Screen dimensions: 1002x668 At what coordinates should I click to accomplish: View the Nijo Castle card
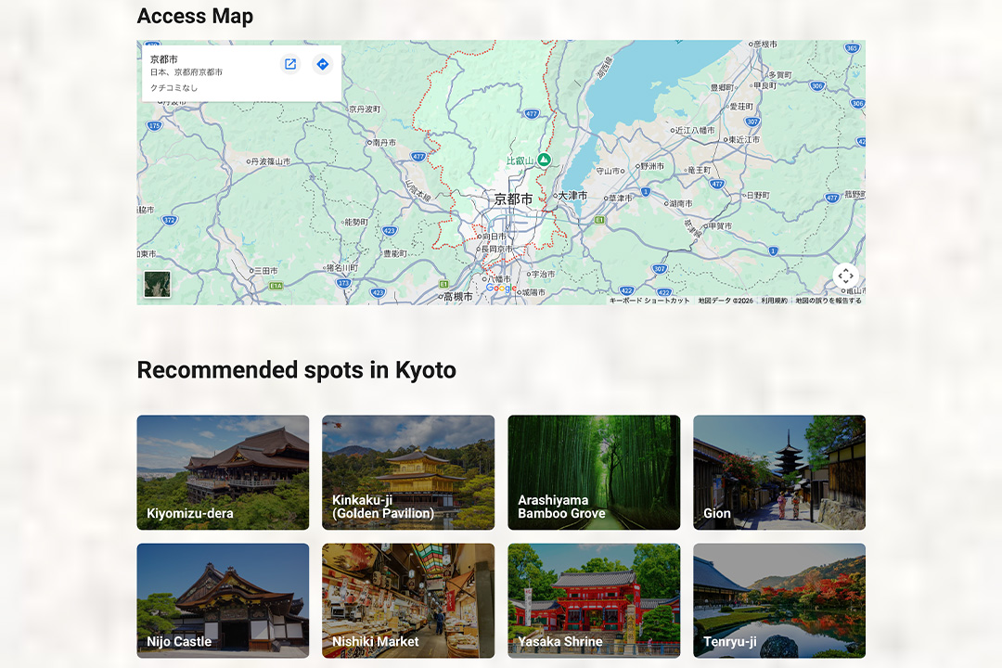pos(223,600)
